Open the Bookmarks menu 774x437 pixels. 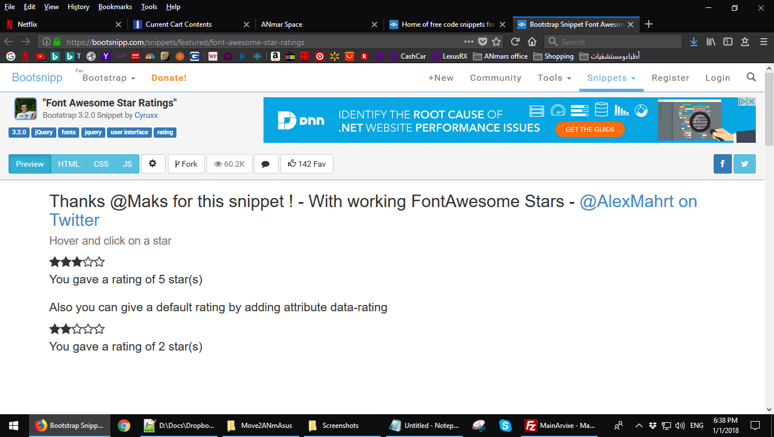(115, 7)
